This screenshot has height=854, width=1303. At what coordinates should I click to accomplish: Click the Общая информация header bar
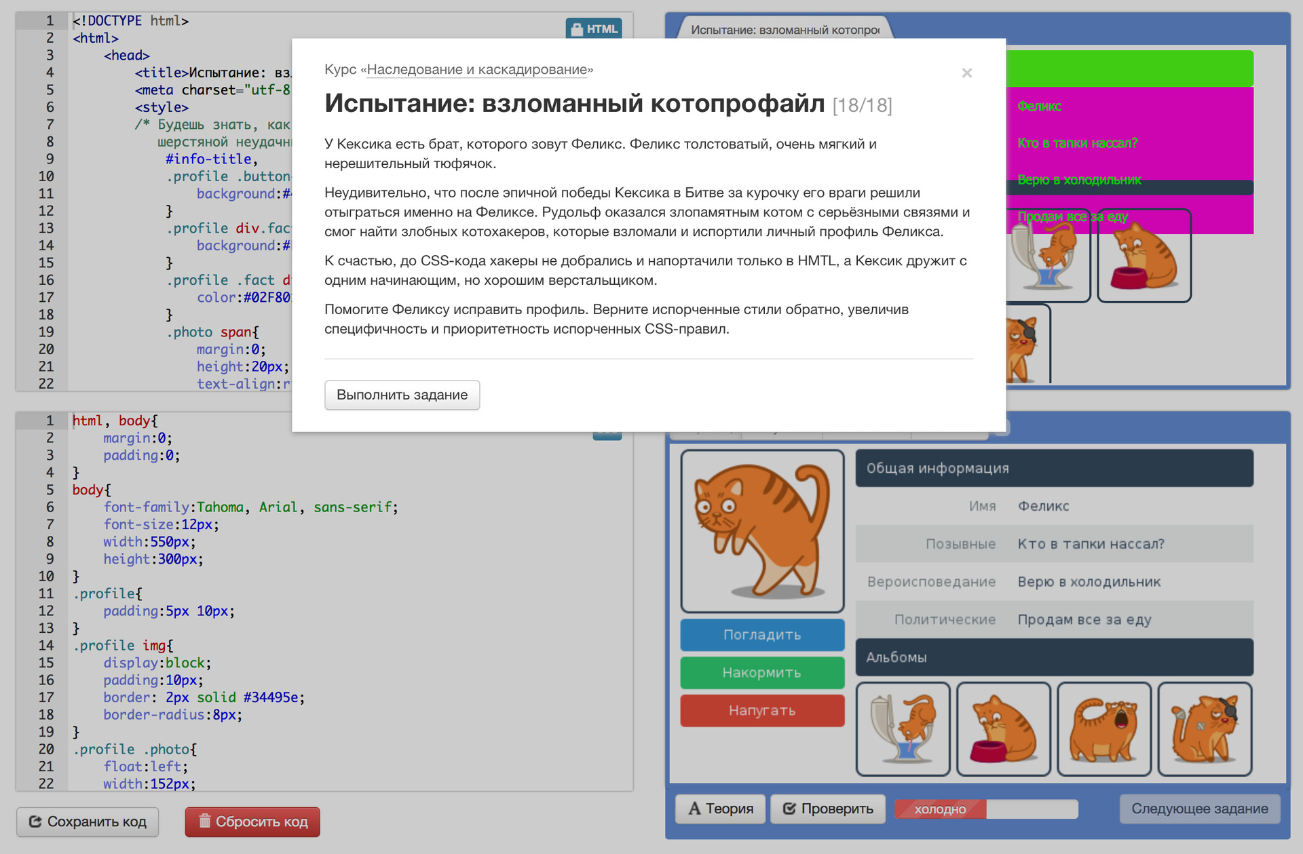[1054, 468]
